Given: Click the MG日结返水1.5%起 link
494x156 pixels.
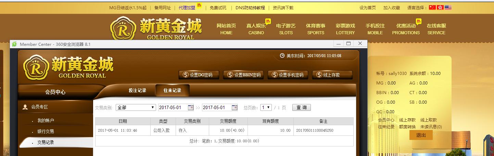Looking at the screenshot, I should (x=128, y=8).
